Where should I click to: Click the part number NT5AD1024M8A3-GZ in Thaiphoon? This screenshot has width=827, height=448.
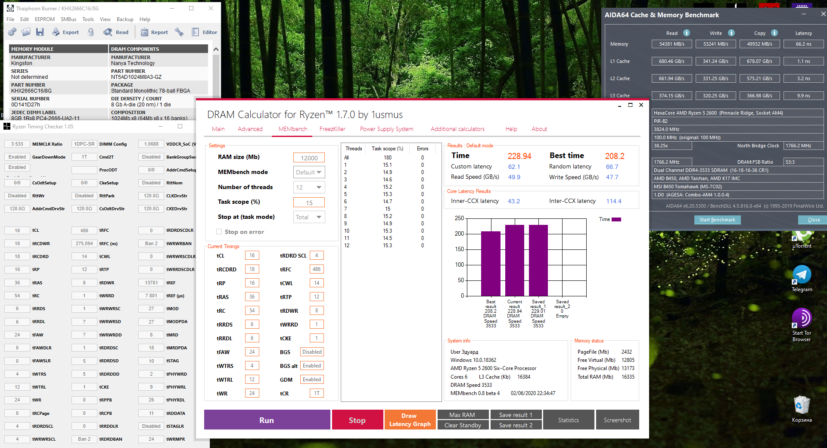[x=136, y=77]
